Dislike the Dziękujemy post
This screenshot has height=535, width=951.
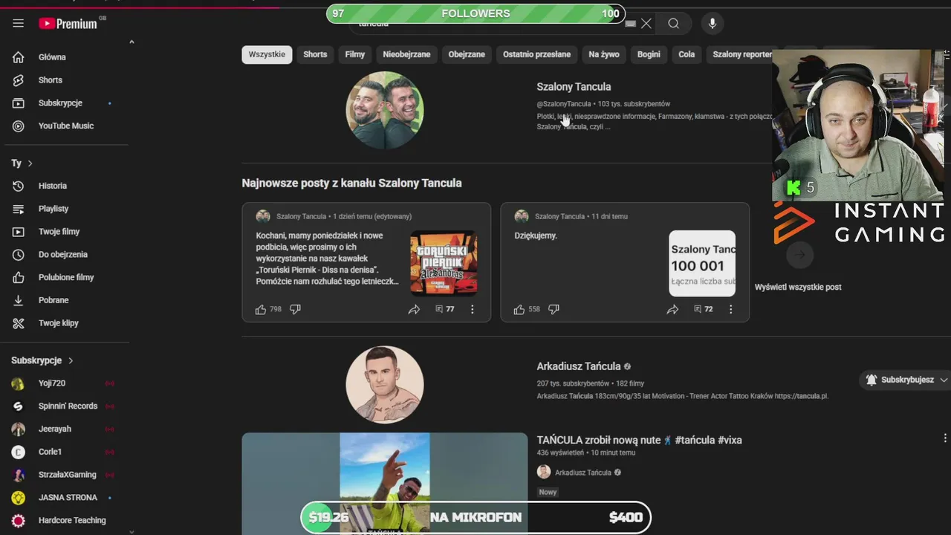(x=554, y=309)
